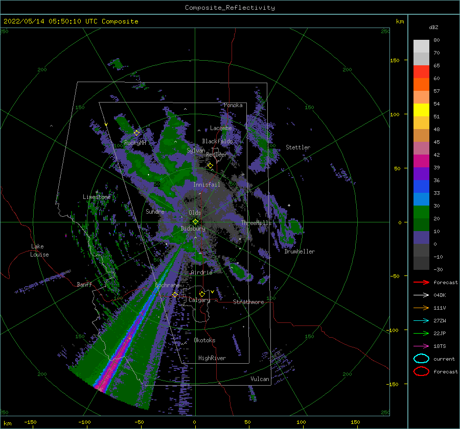Click the yellow diamond marker above Calgary
The image size is (460, 429).
pos(202,294)
